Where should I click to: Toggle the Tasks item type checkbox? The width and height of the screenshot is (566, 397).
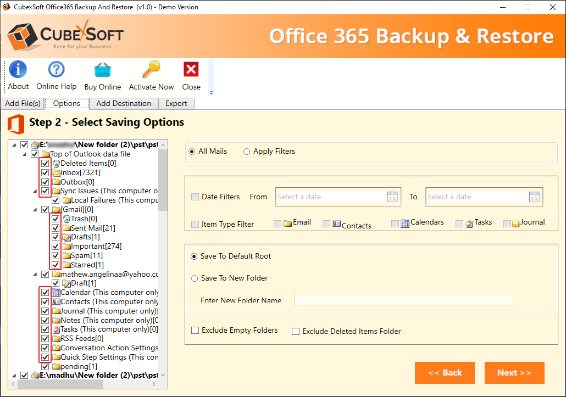459,224
